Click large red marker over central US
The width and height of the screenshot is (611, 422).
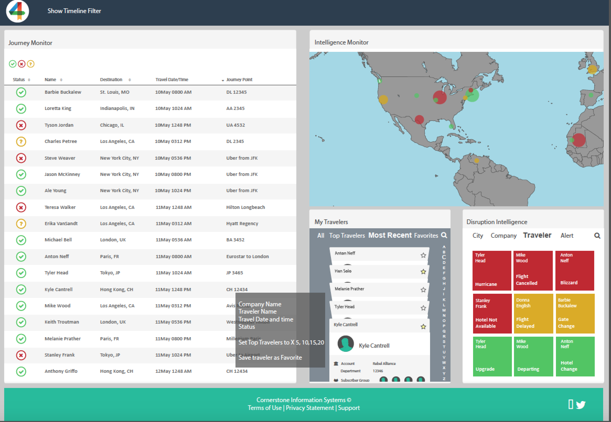[x=440, y=97]
